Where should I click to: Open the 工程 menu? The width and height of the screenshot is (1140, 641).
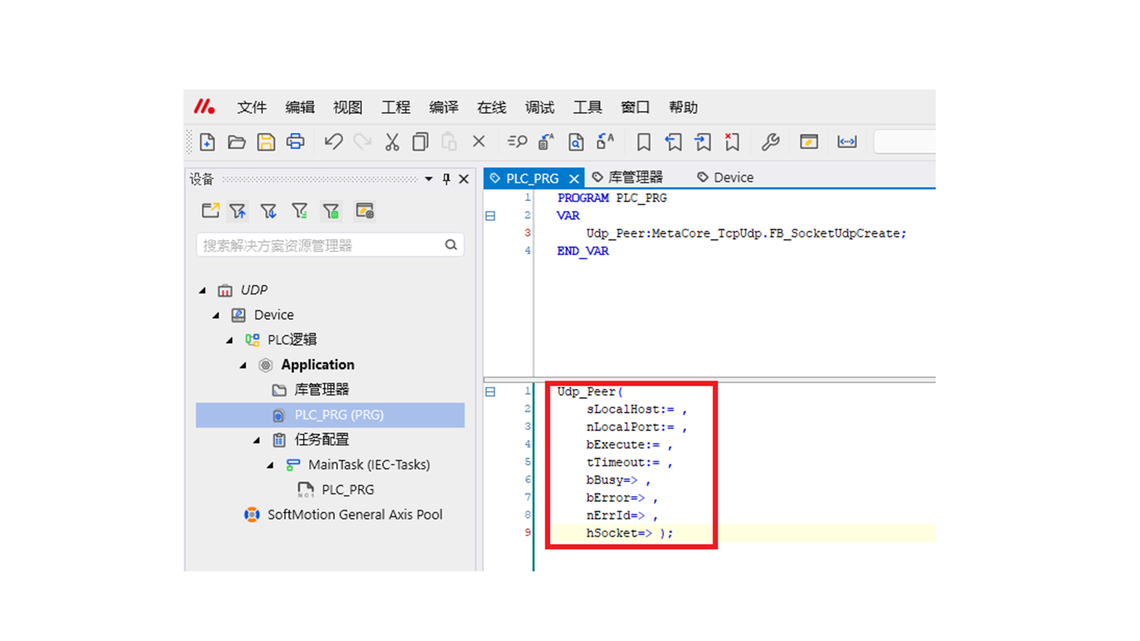395,107
